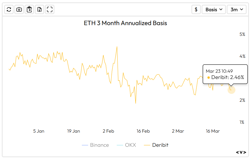The height and width of the screenshot is (158, 250).
Task: Open the 3m tenor dropdown
Action: coord(236,9)
